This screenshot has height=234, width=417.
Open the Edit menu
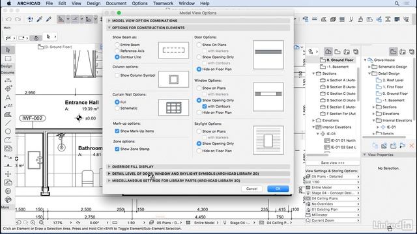[62, 3]
